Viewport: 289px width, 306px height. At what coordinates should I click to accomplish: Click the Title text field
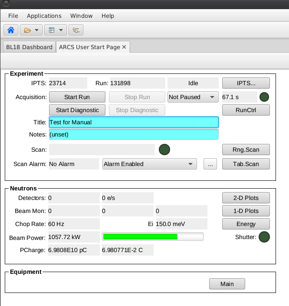[x=134, y=122]
